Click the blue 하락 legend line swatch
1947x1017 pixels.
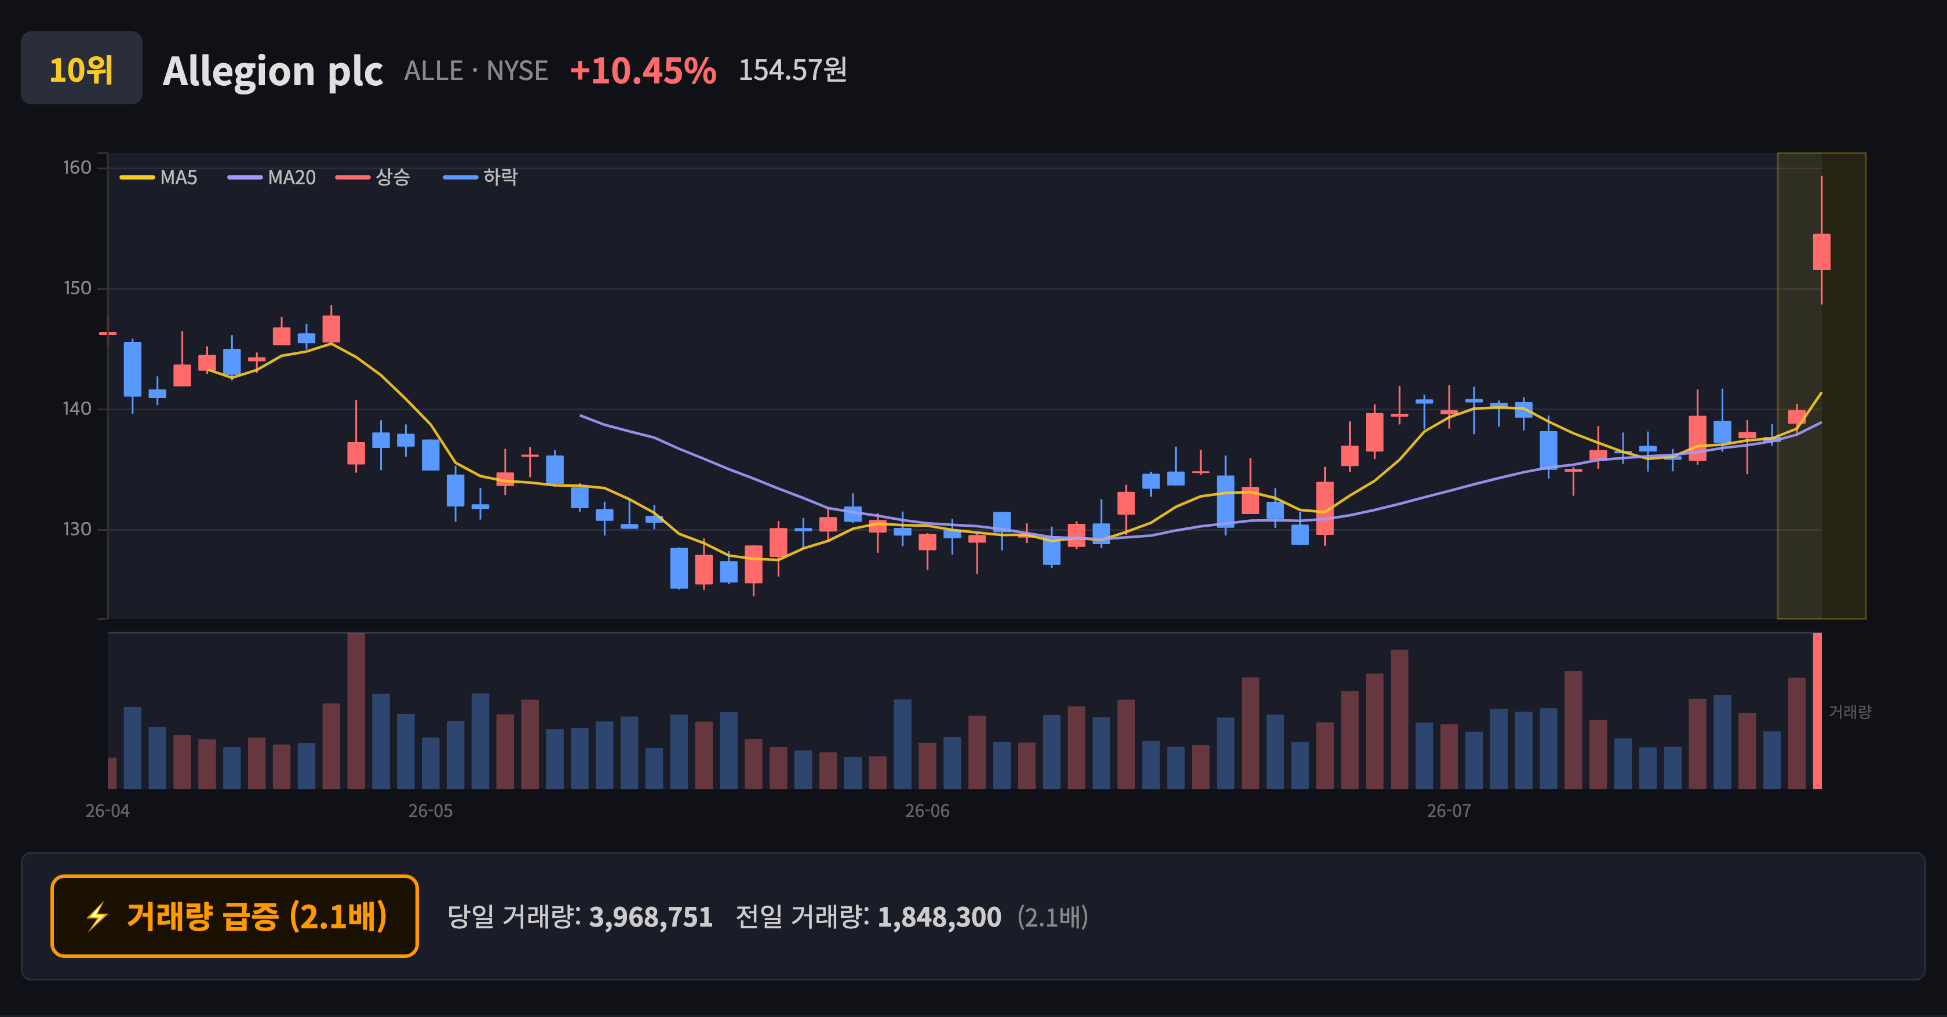click(x=460, y=177)
